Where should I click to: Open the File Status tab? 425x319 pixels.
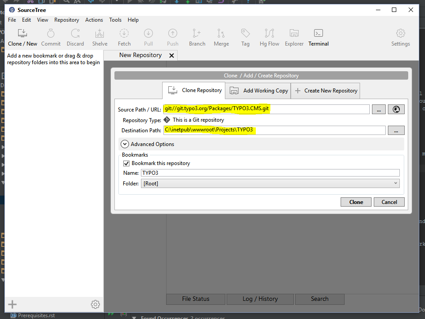196,299
